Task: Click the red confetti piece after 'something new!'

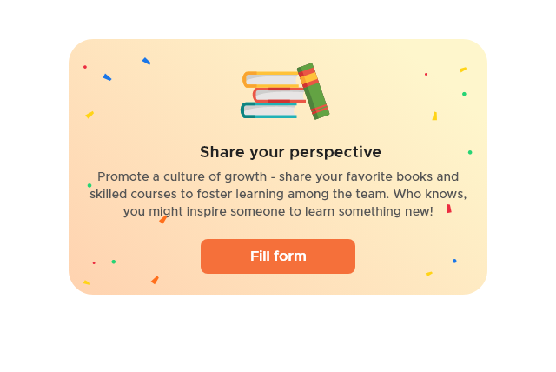Action: click(x=449, y=209)
